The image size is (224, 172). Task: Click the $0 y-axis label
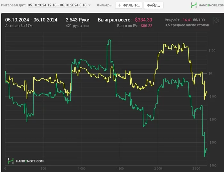(x=210, y=74)
